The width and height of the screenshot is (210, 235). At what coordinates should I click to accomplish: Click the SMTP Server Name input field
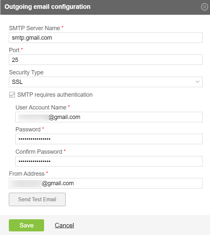pos(105,38)
